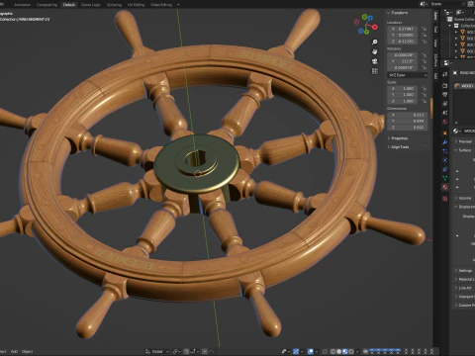The height and width of the screenshot is (356, 475).
Task: Lock the Location Y value
Action: [424, 35]
